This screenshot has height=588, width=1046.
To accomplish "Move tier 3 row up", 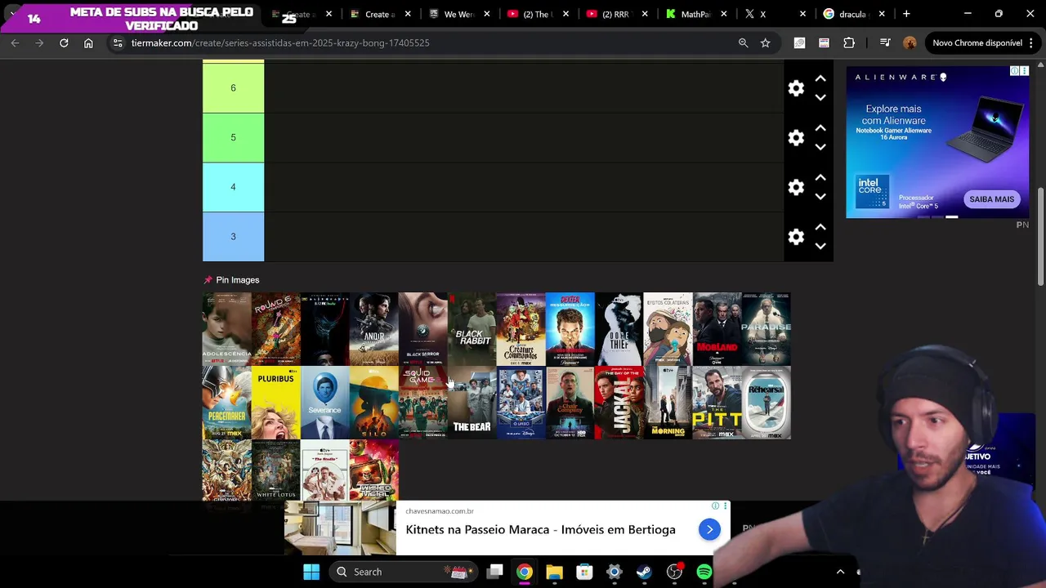I will point(820,227).
